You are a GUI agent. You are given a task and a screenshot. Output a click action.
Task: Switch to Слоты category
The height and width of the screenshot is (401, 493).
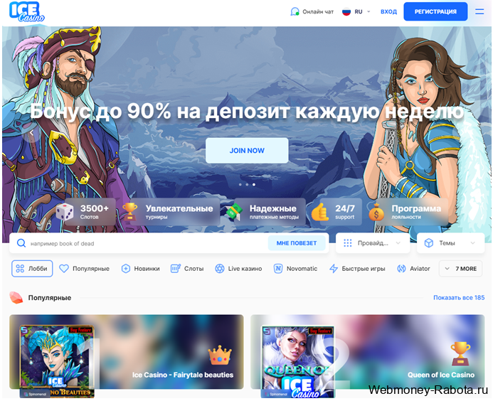(187, 269)
